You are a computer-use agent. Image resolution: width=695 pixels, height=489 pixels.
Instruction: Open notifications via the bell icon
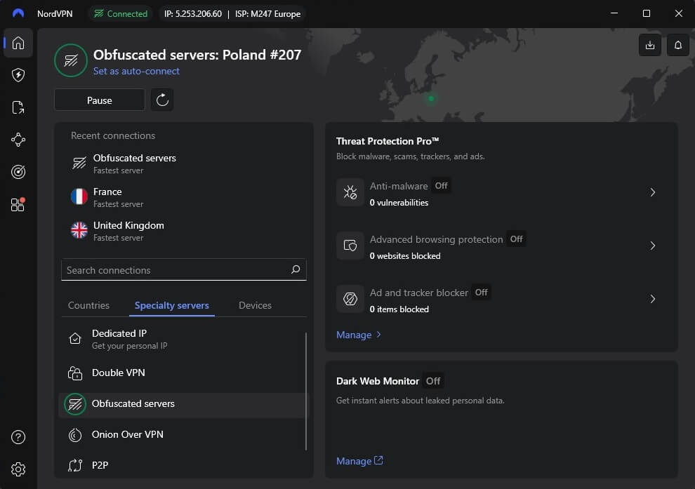(x=677, y=45)
